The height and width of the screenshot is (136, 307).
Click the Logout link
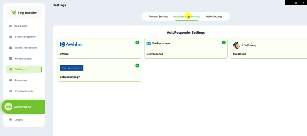19,120
